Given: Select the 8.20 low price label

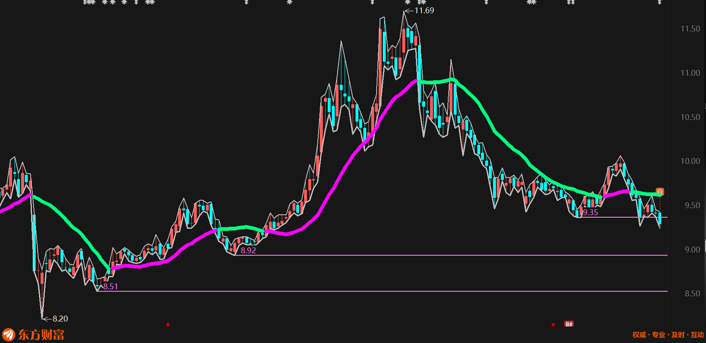Looking at the screenshot, I should (60, 319).
